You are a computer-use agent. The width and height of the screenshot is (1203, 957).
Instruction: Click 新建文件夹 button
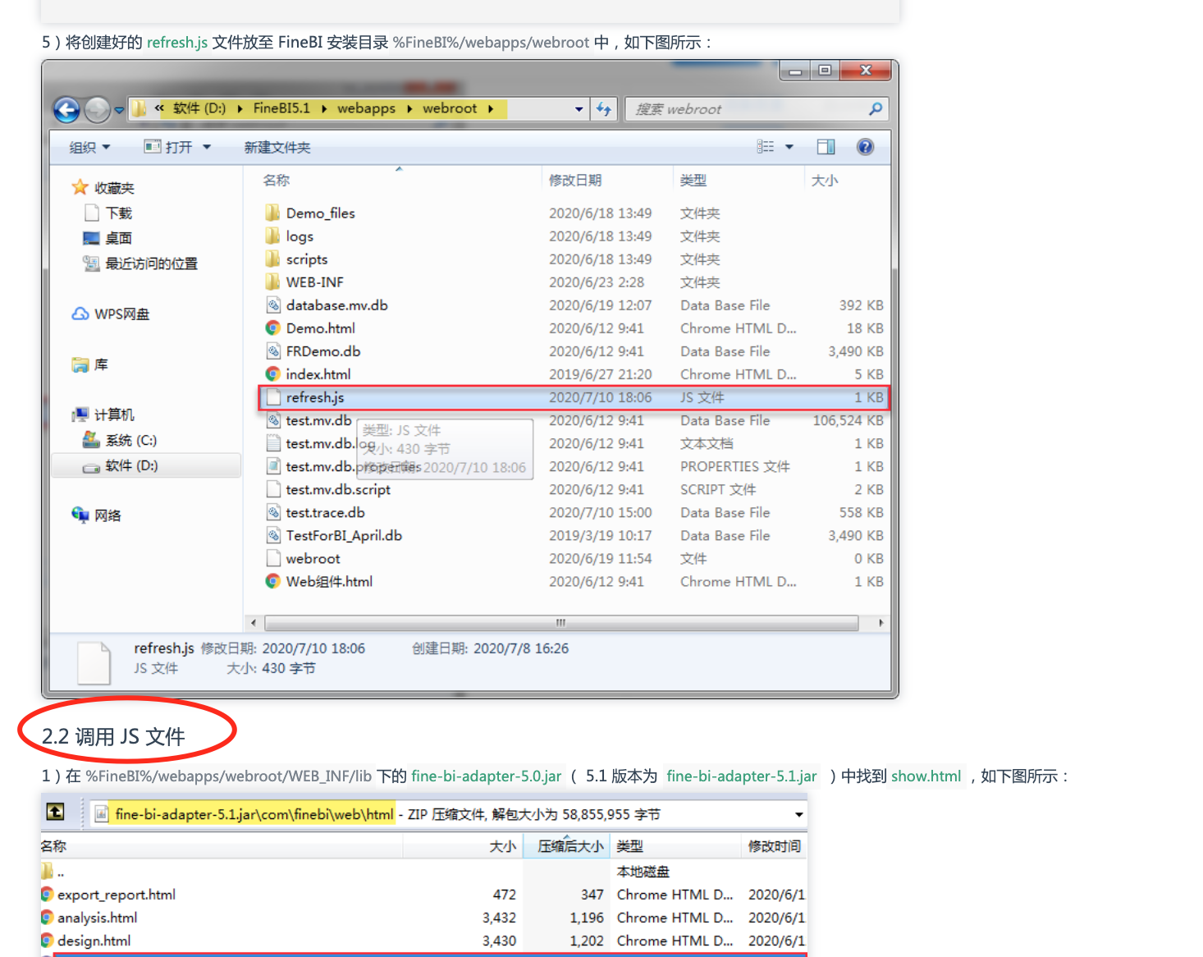(x=277, y=148)
